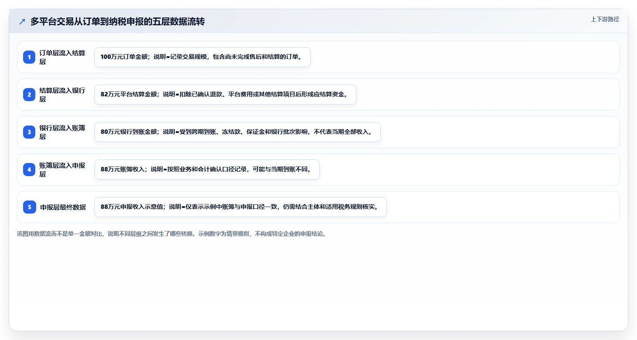
Task: Open the 100万元订单金额 description box
Action: 203,57
